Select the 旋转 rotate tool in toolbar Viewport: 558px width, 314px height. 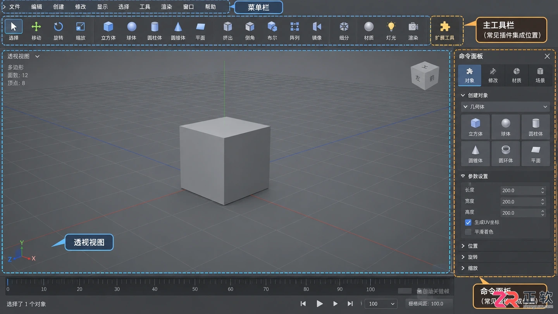point(58,30)
